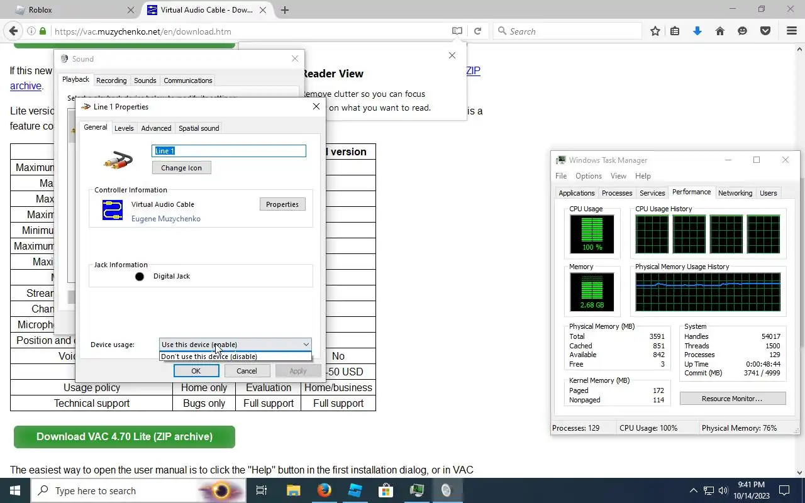Bookmark this page with star icon
Viewport: 805px width, 503px height.
click(655, 31)
